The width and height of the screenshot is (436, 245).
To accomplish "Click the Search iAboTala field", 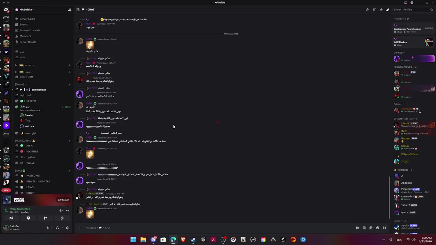I will pyautogui.click(x=413, y=10).
